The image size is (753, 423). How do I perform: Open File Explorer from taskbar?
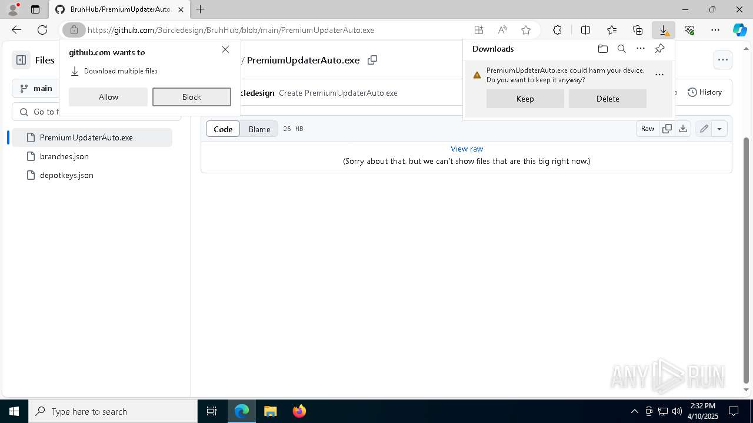(270, 411)
